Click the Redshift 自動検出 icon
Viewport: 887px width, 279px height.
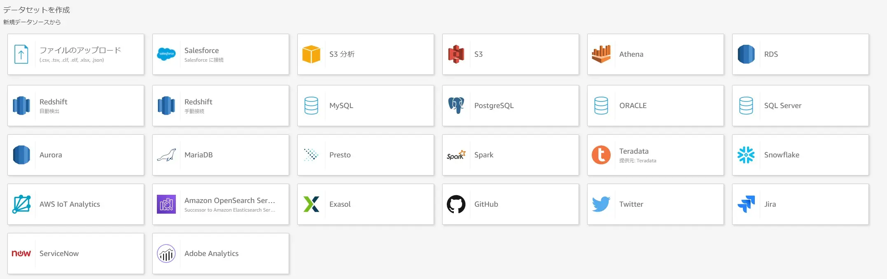[21, 106]
